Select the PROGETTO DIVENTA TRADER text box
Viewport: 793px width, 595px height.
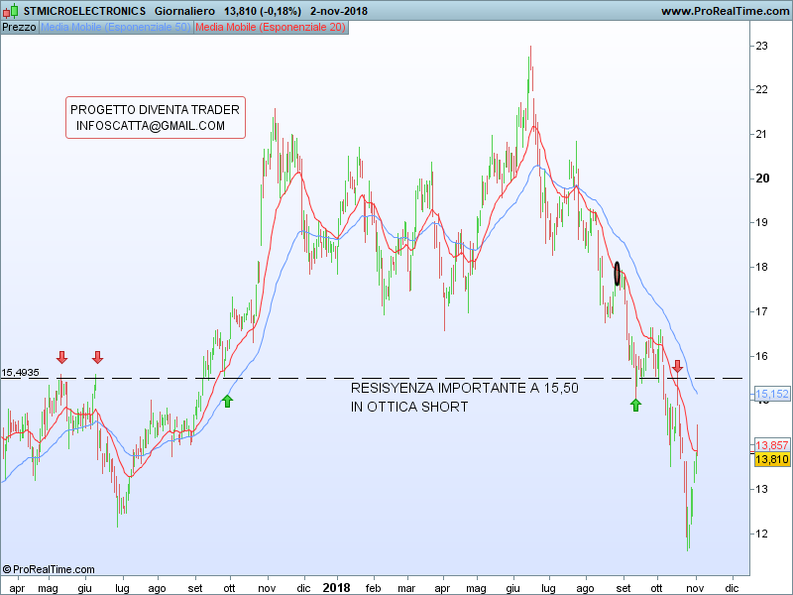(x=155, y=118)
